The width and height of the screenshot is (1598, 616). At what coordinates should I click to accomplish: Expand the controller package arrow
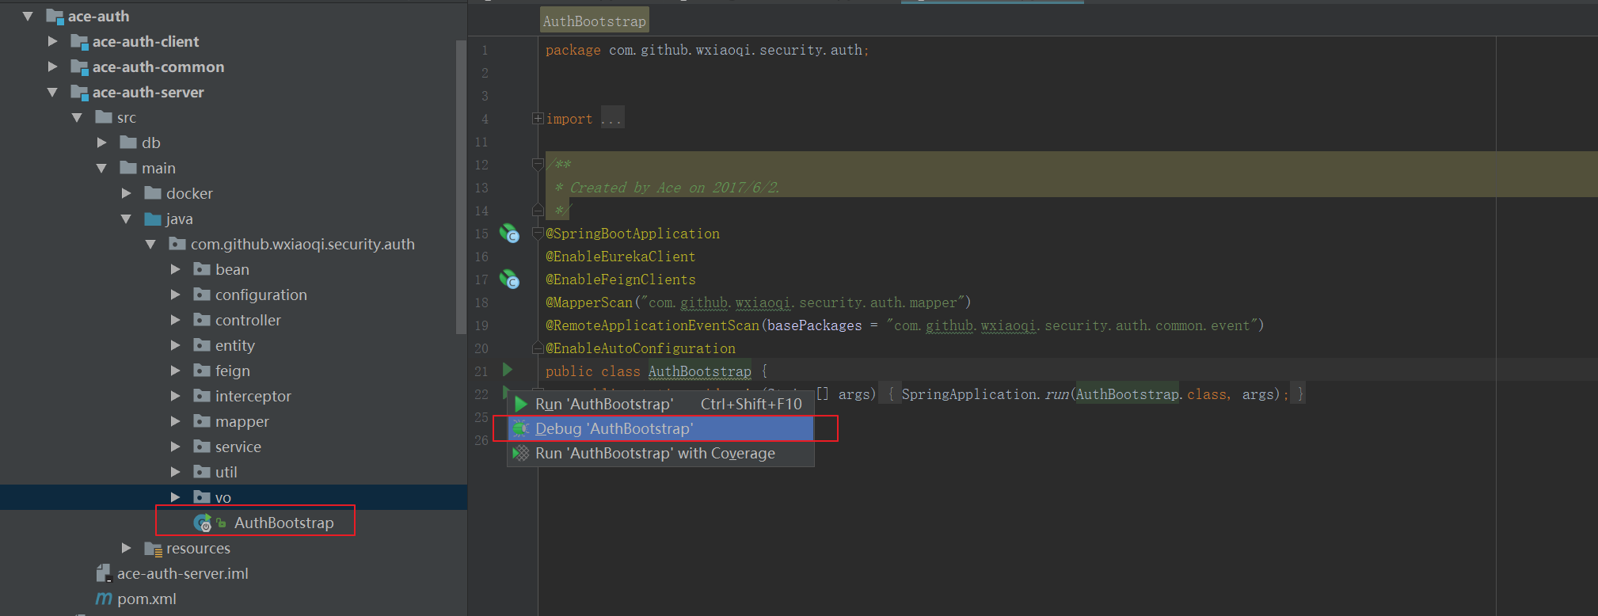pyautogui.click(x=175, y=320)
